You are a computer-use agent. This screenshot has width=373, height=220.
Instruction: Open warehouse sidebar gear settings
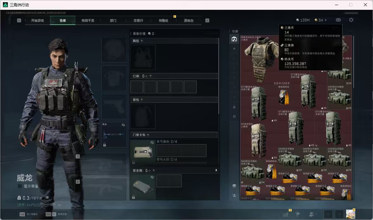point(234,116)
